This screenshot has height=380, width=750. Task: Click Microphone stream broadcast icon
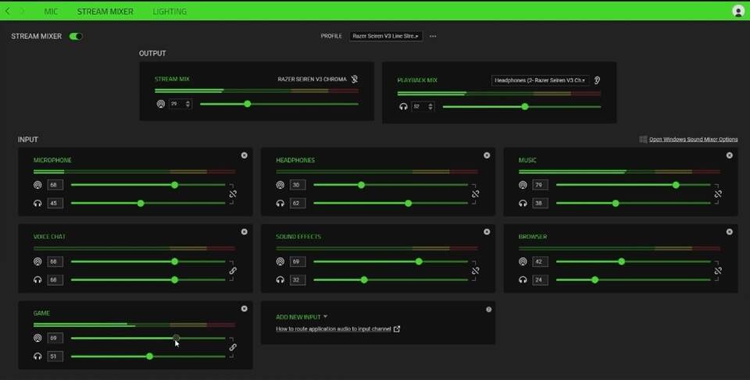(37, 185)
